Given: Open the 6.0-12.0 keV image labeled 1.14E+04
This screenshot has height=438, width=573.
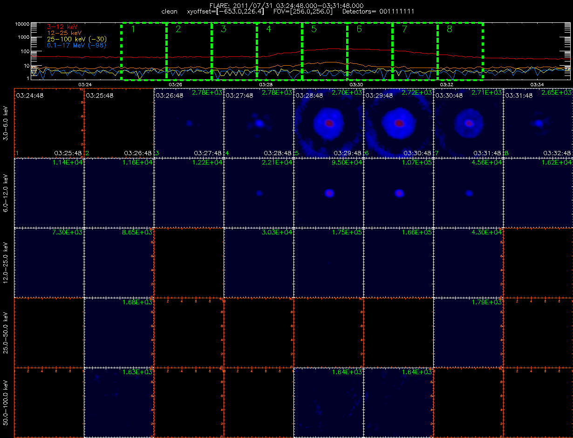Looking at the screenshot, I should tap(49, 192).
